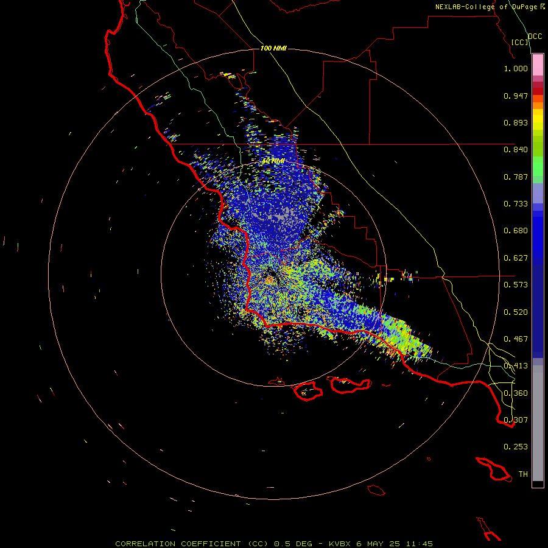Select the 0.680 legend value
Viewport: 548px width, 548px height.
tap(516, 231)
